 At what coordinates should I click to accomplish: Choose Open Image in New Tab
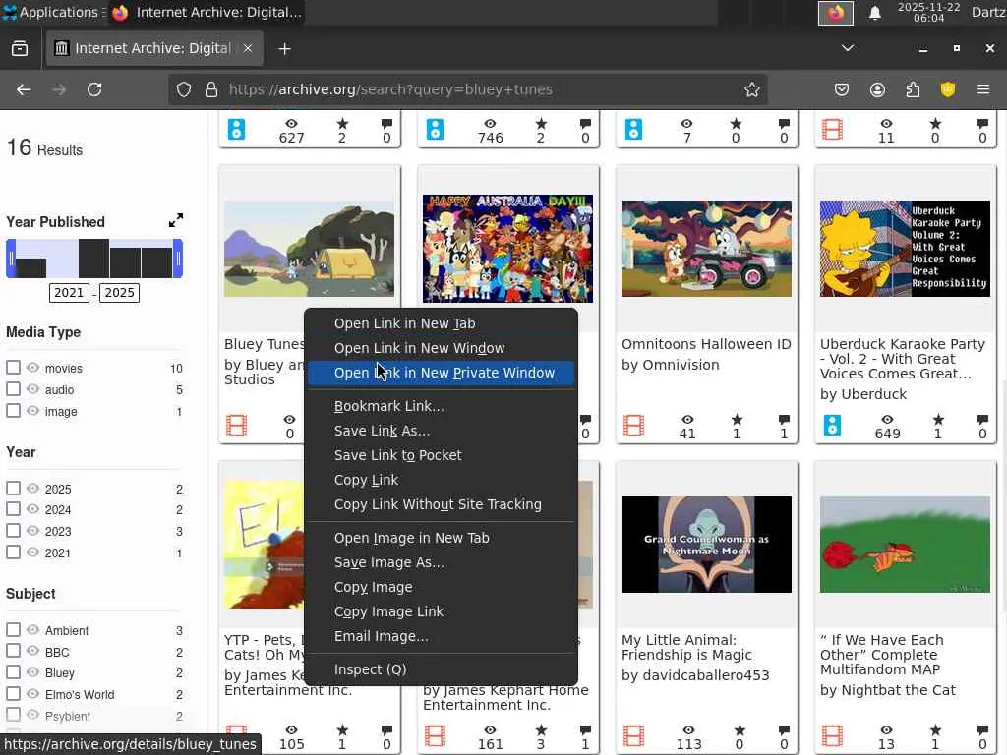click(441, 538)
